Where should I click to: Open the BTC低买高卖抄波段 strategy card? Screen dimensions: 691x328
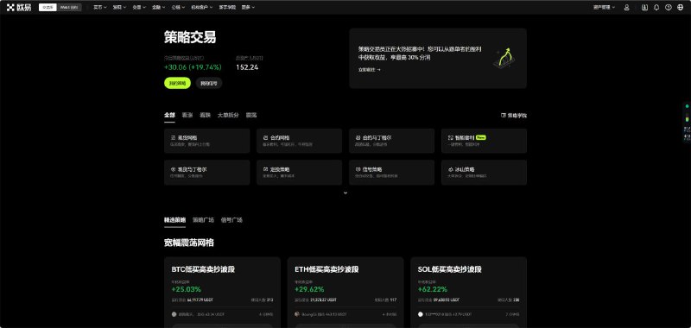[x=222, y=293]
